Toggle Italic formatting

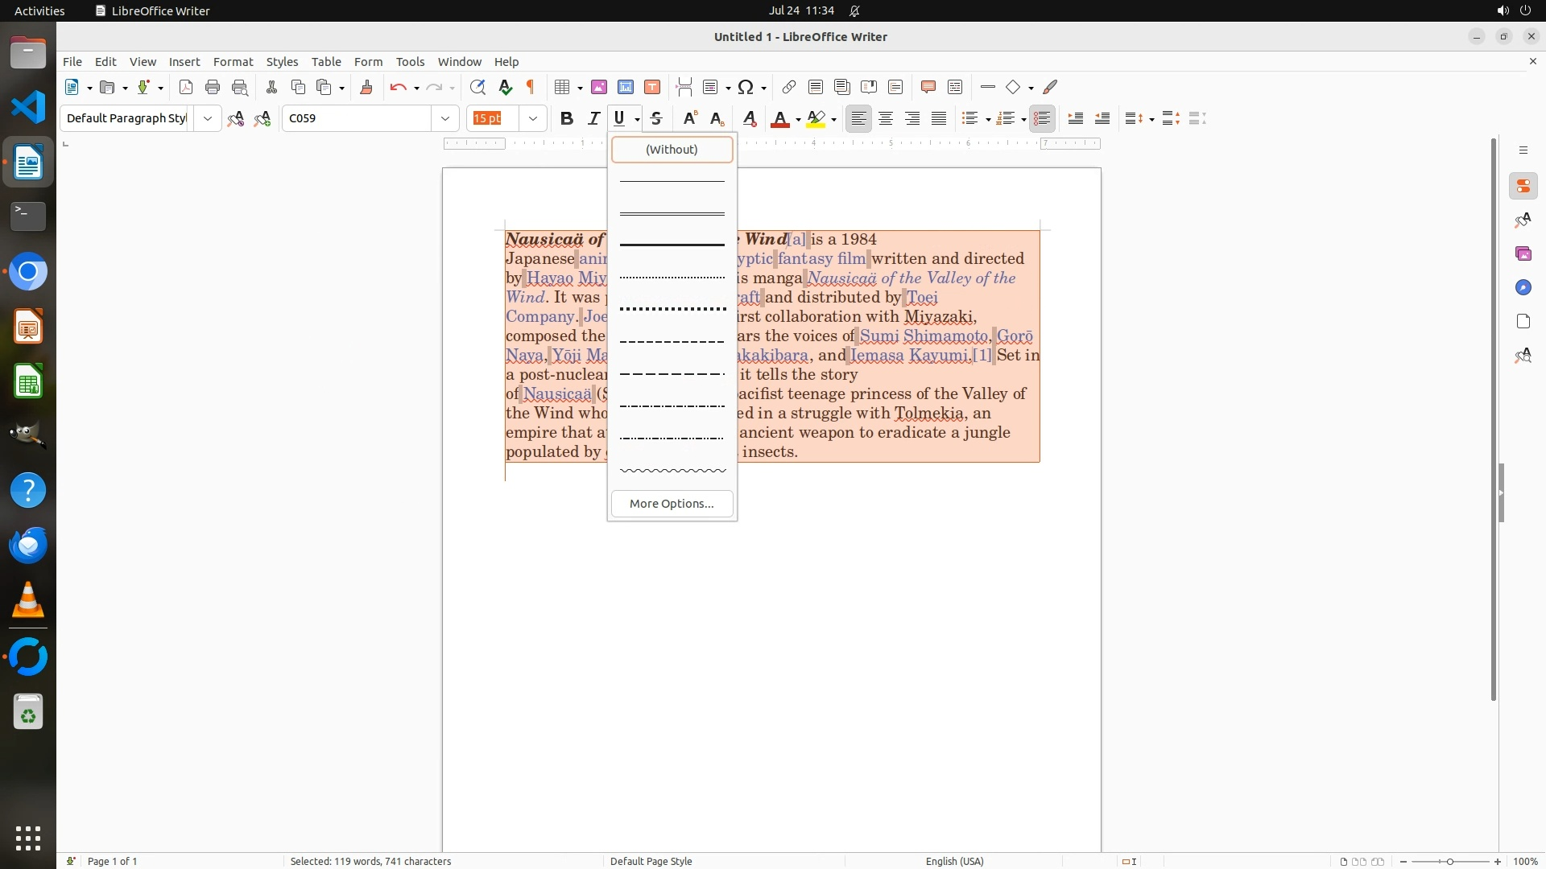point(593,118)
